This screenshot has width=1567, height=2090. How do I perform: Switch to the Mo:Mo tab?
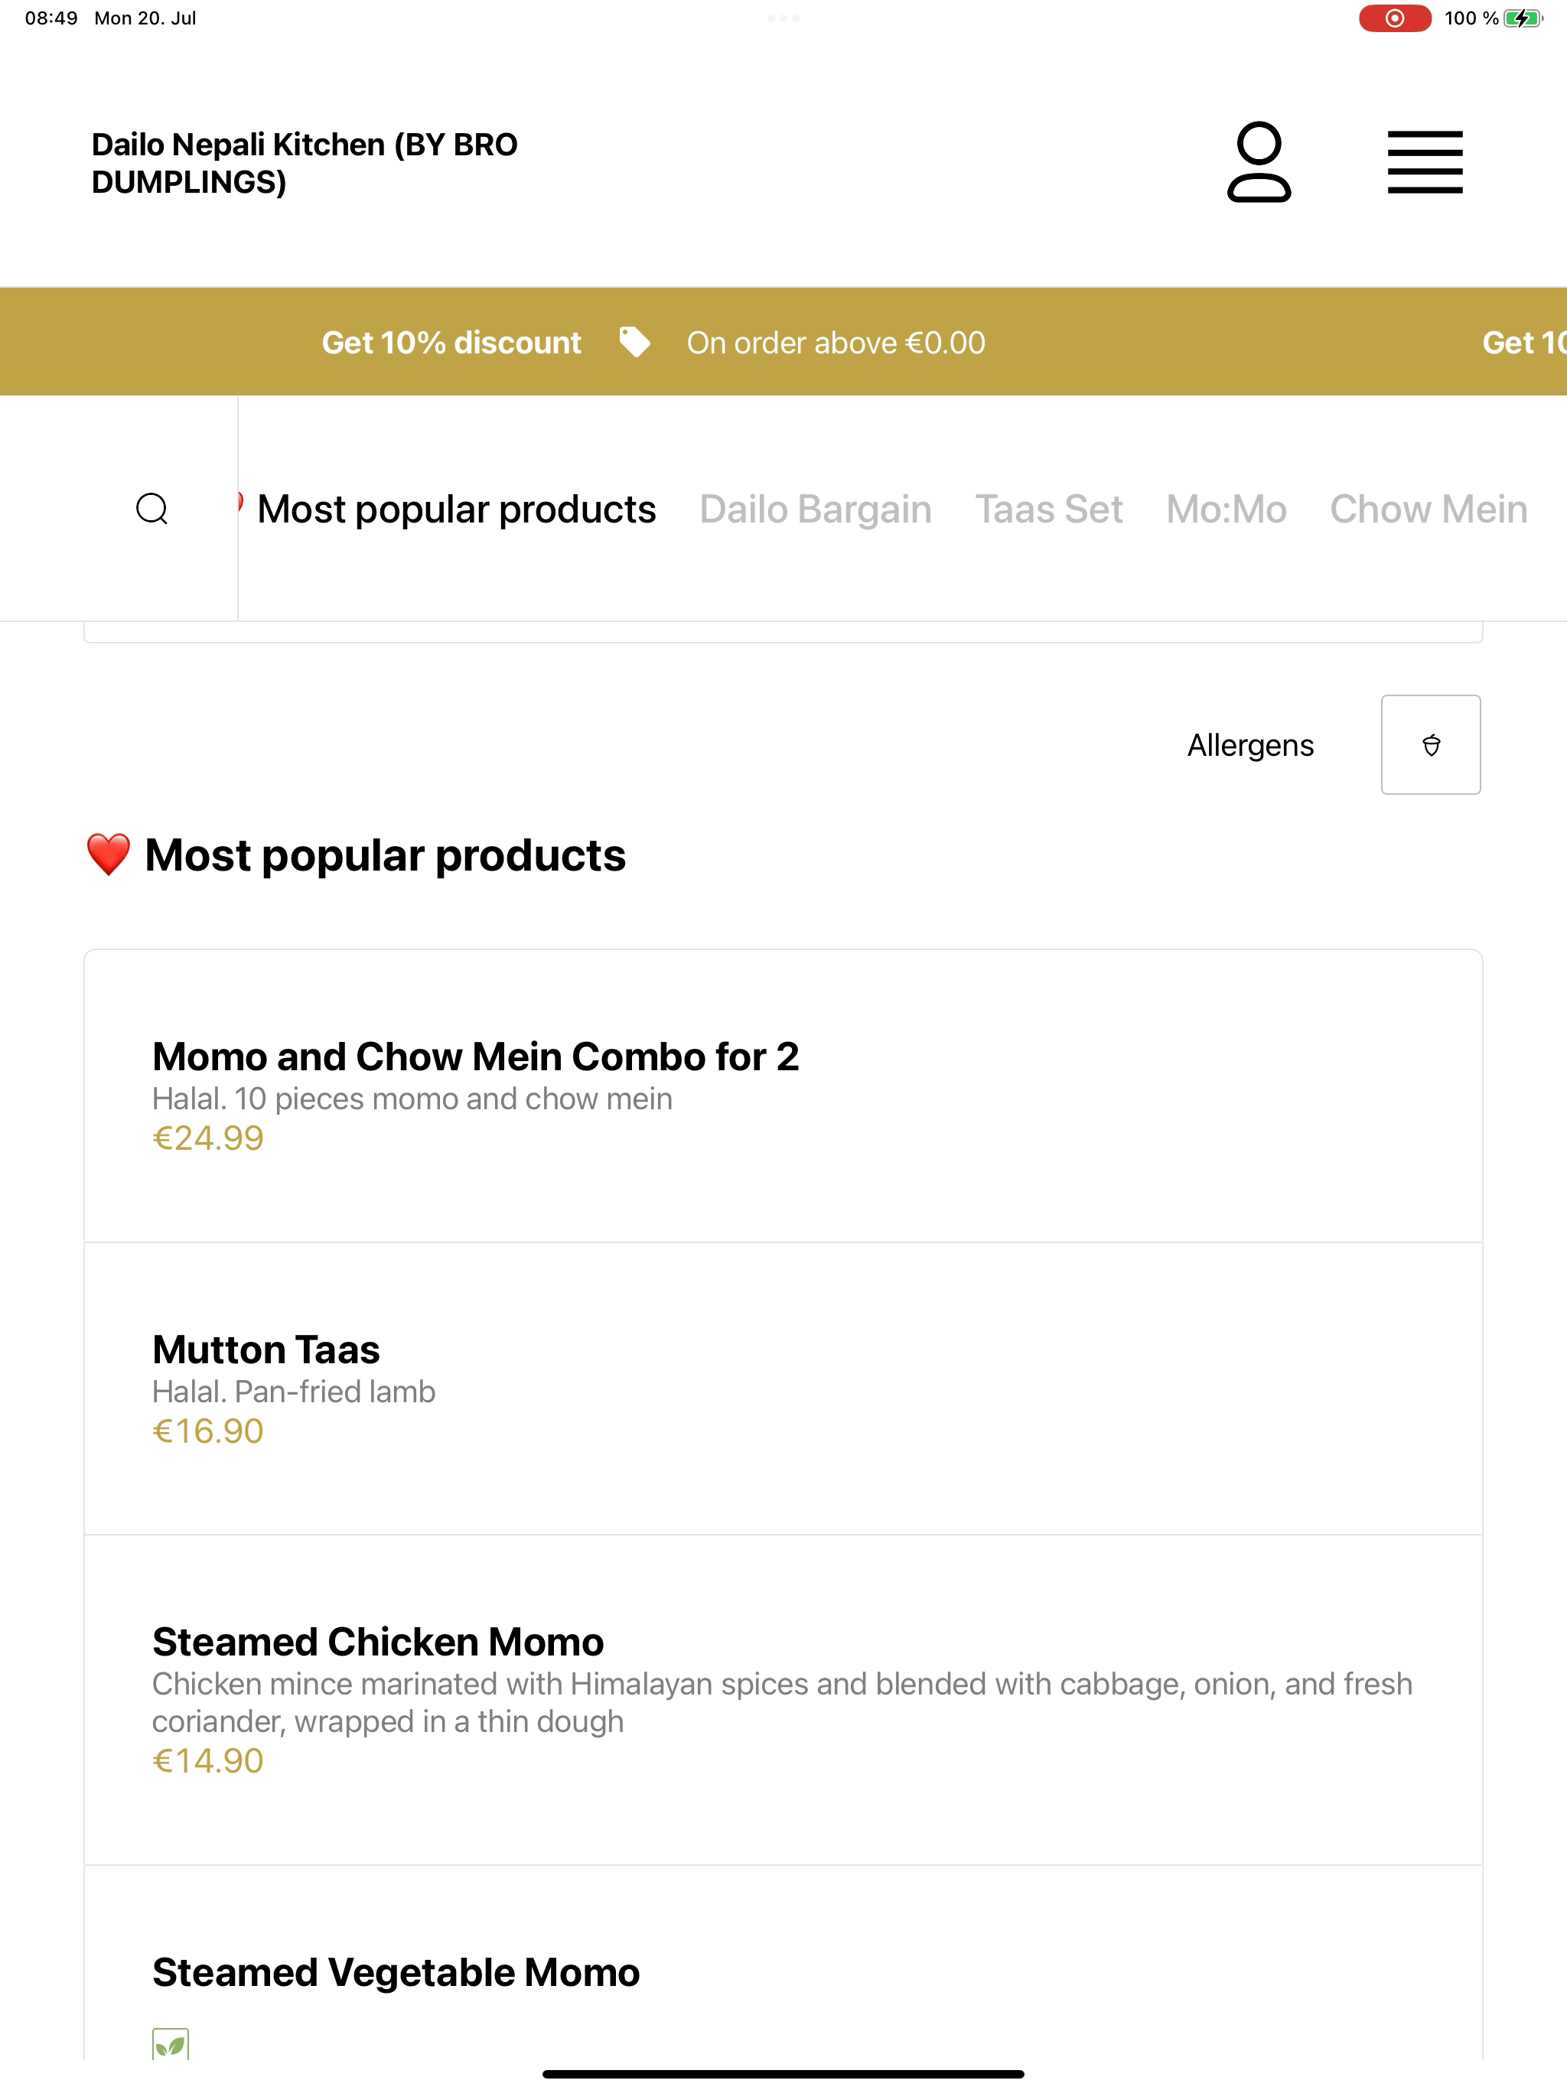[1226, 509]
